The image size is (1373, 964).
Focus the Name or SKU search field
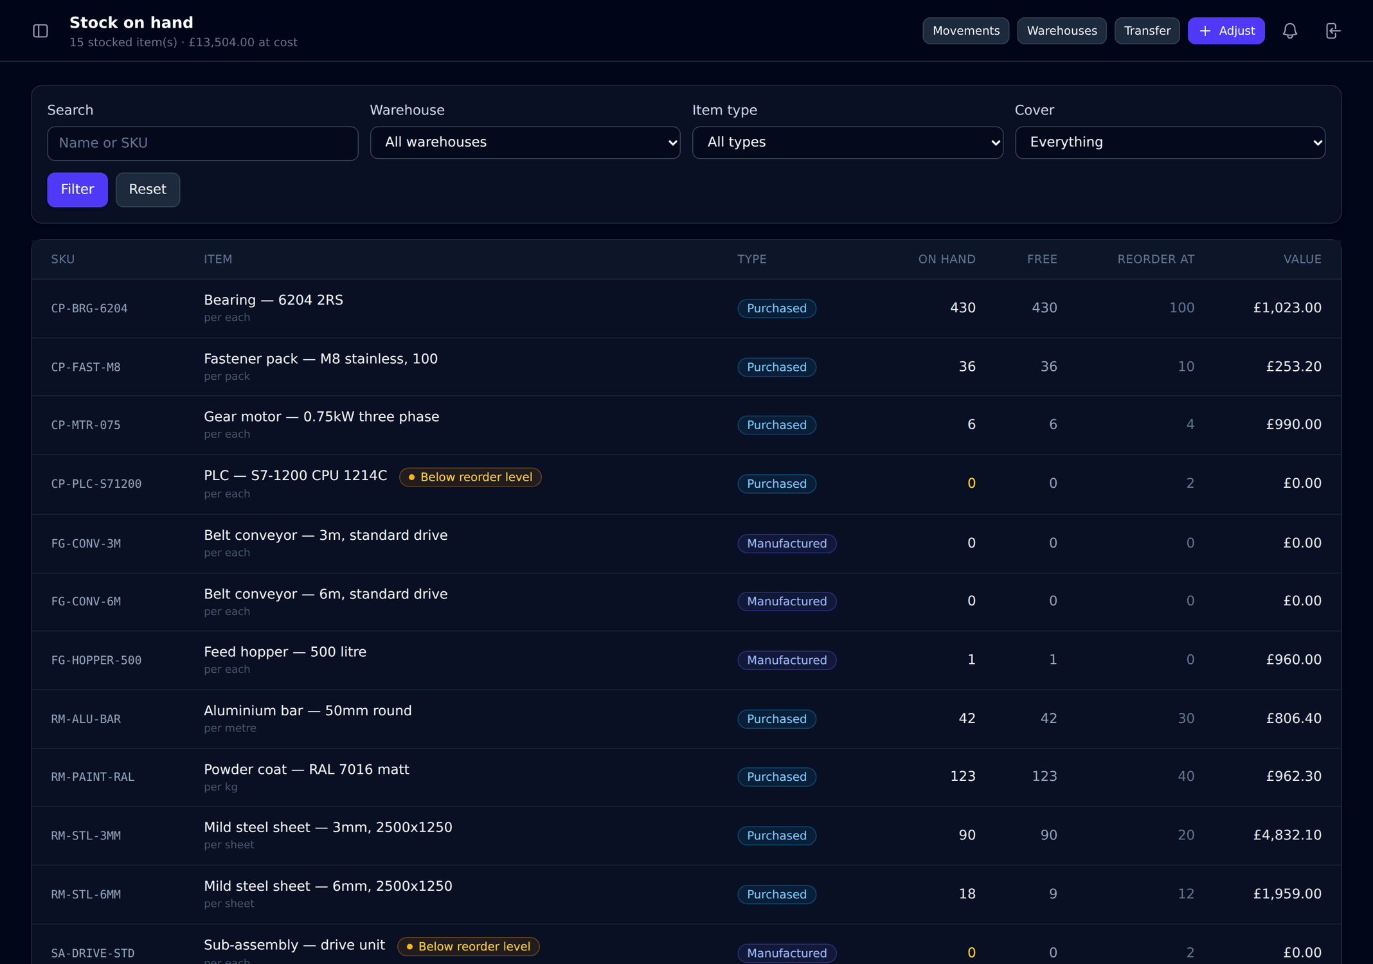point(202,143)
